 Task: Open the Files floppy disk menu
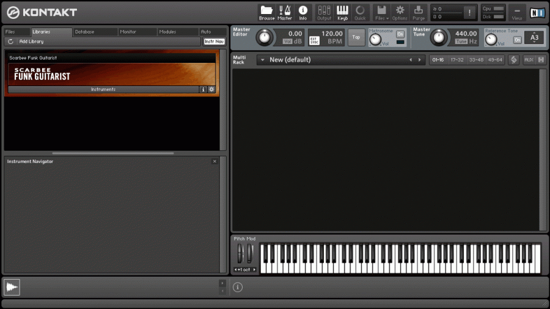(x=381, y=13)
